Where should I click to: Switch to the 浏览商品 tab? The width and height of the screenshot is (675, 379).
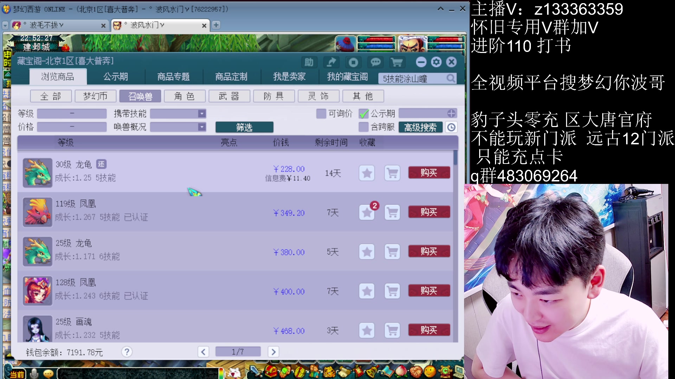58,77
